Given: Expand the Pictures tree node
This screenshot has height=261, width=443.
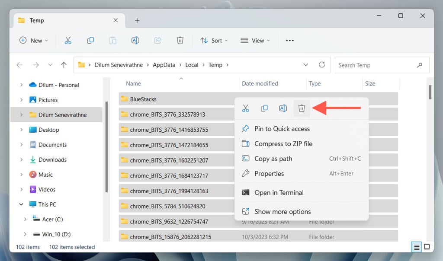Looking at the screenshot, I should coord(21,100).
